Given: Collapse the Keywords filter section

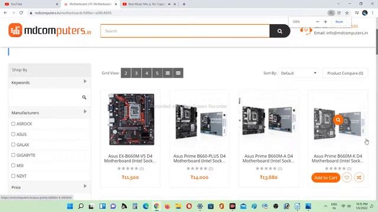Looking at the screenshot, I should click(x=85, y=81).
